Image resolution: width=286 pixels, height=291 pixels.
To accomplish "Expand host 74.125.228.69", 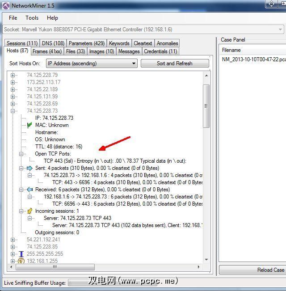I will (13, 104).
